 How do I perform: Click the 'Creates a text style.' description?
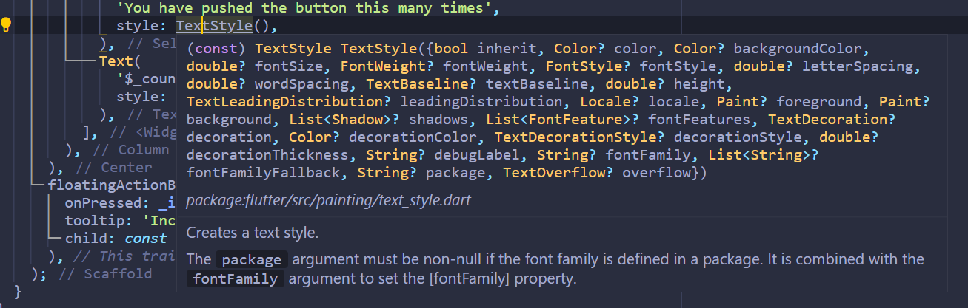(x=253, y=233)
